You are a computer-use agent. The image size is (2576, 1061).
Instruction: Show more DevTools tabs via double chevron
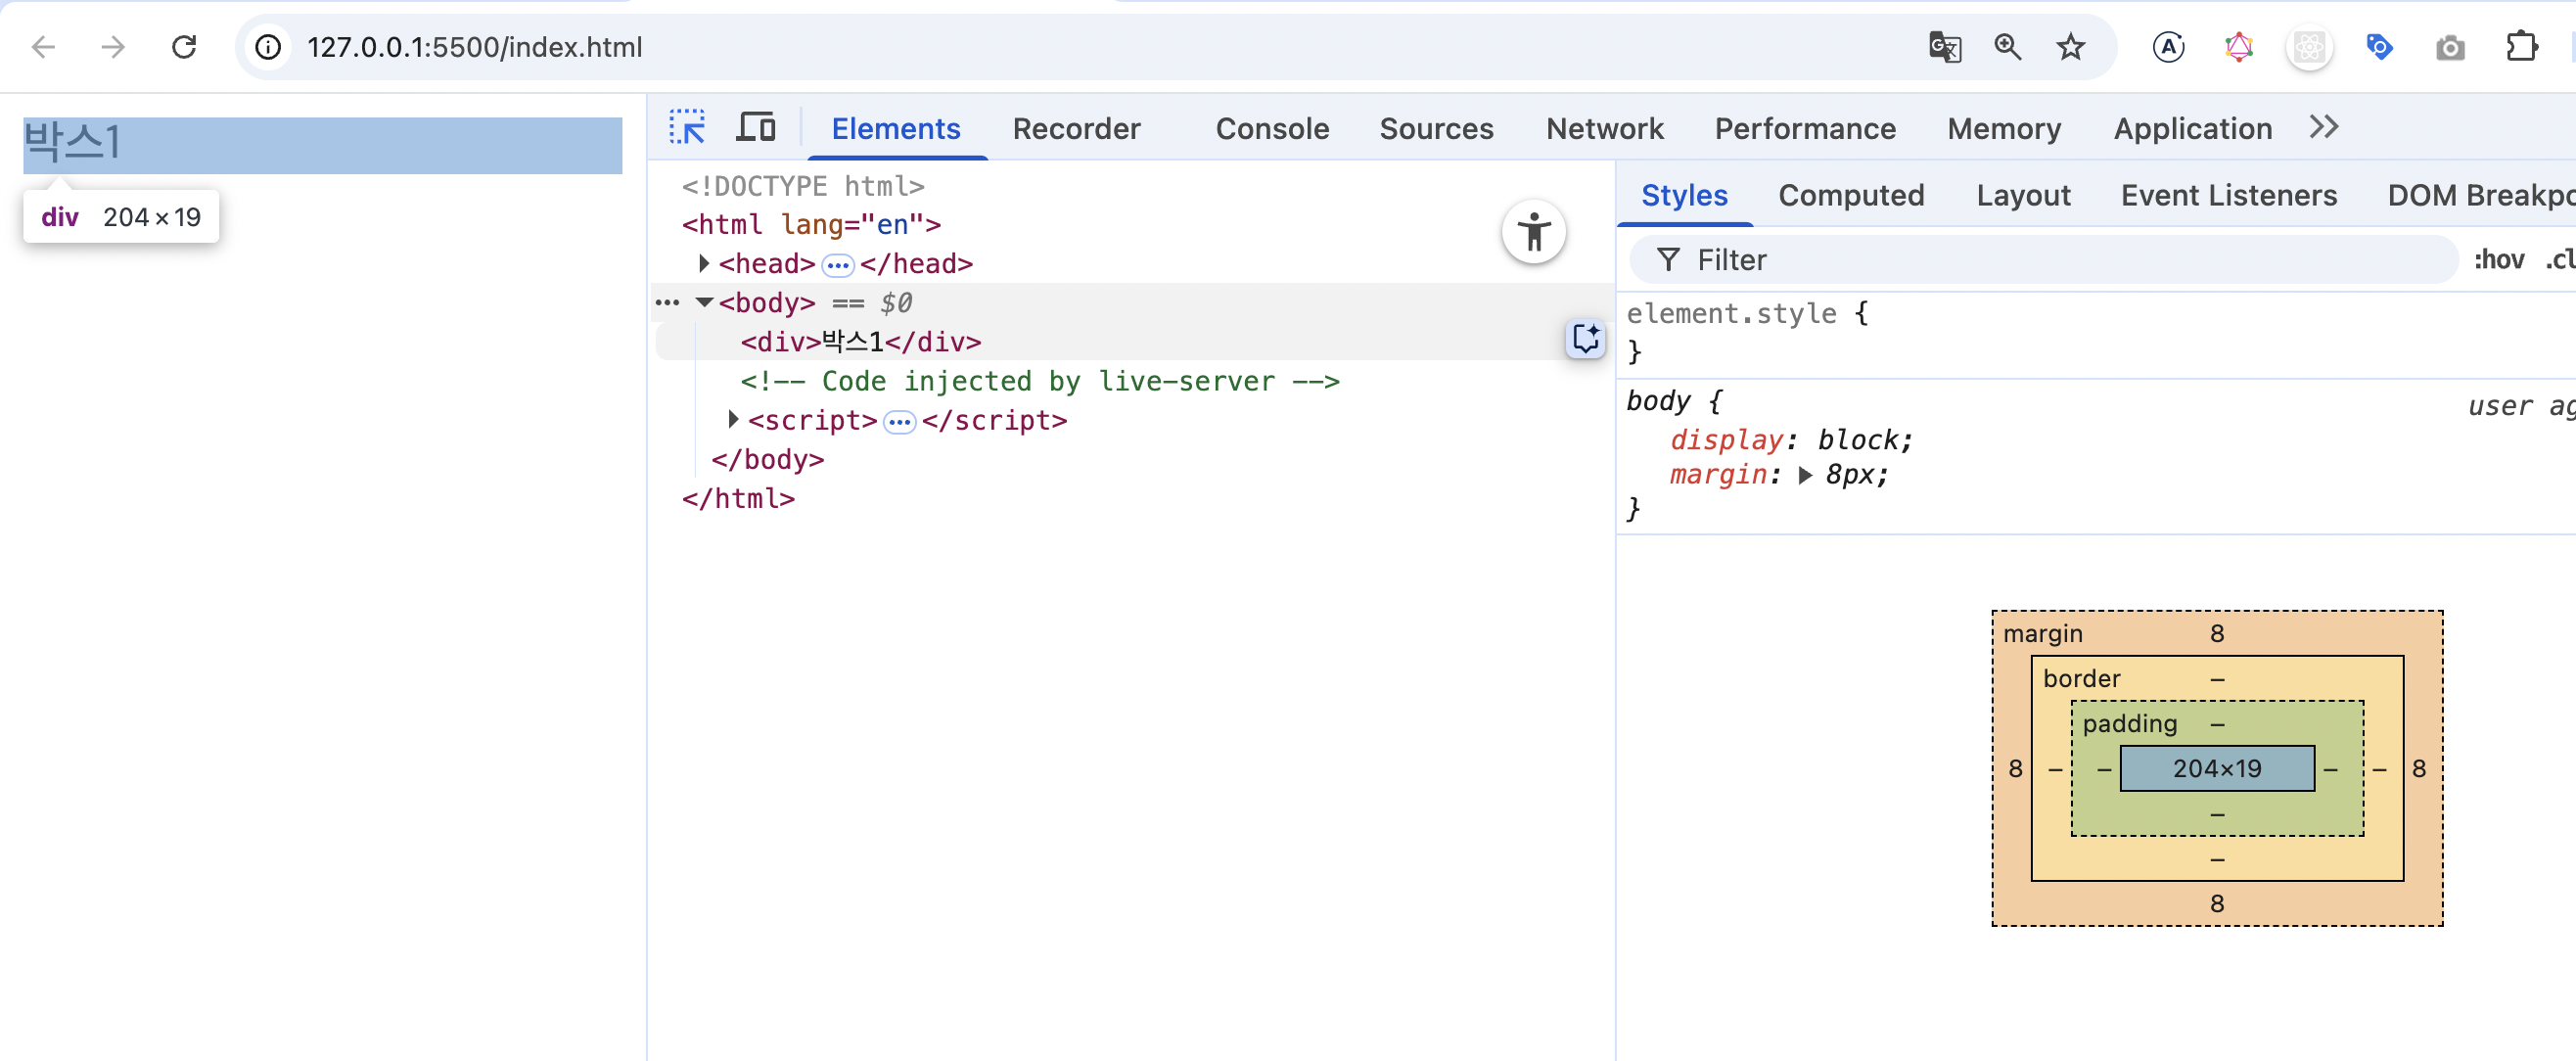(x=2323, y=127)
